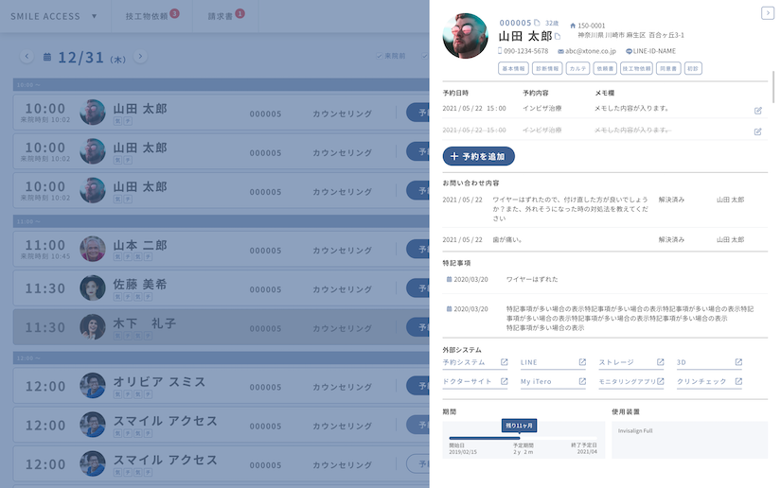Edit memo of the struck-through reservation row
Viewport: 781px width, 488px height.
pos(757,131)
